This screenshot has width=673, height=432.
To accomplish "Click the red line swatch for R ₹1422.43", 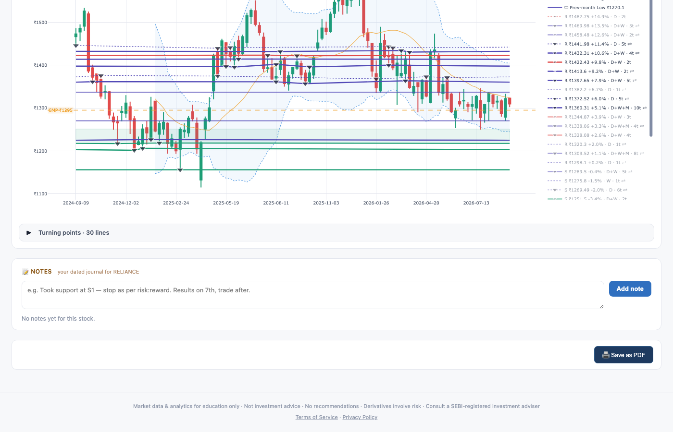I will click(555, 62).
